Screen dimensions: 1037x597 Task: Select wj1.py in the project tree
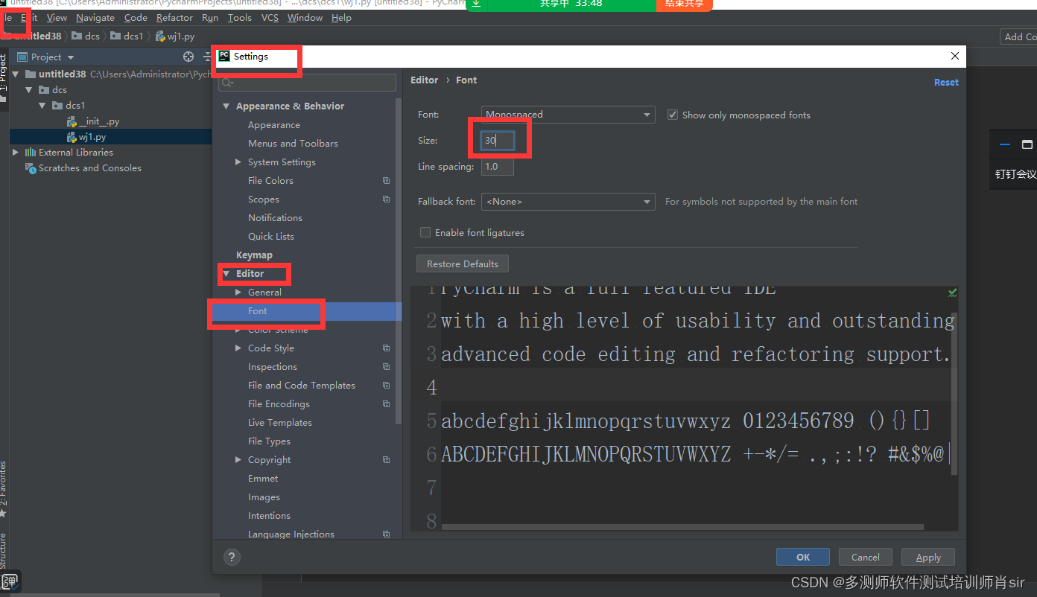(86, 137)
